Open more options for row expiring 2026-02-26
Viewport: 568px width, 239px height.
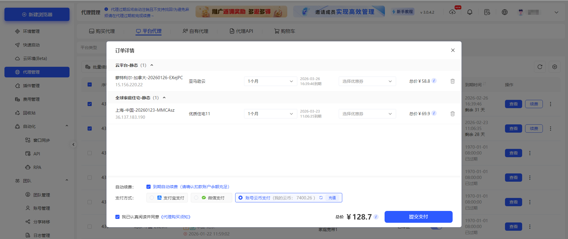click(x=551, y=104)
